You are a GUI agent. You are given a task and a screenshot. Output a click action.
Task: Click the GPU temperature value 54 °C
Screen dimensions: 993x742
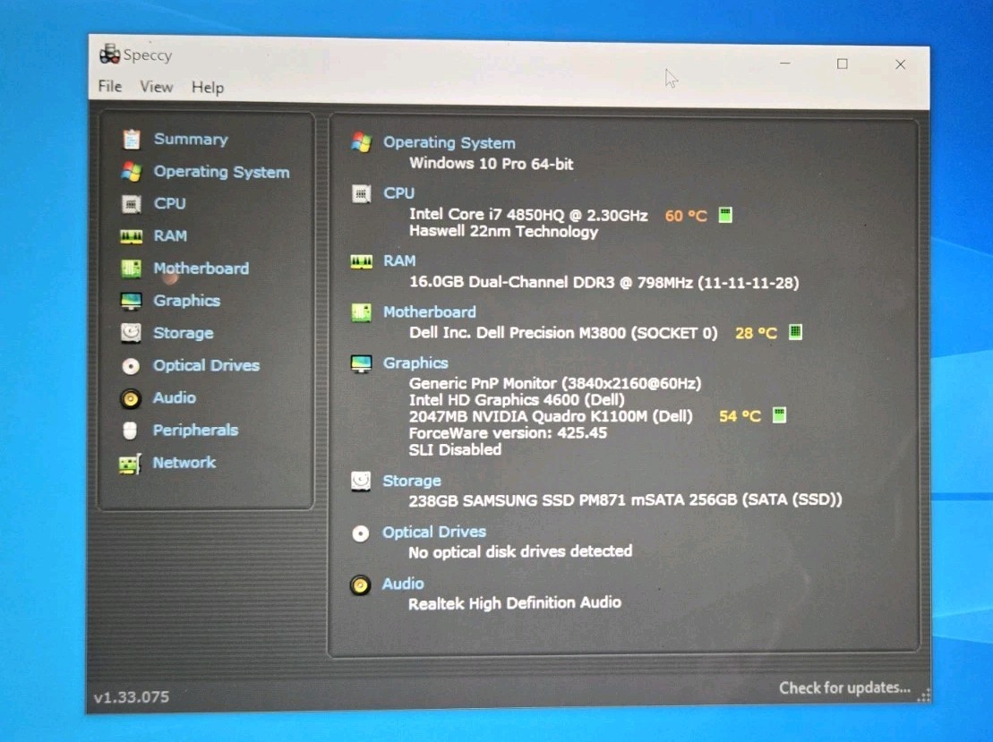740,416
